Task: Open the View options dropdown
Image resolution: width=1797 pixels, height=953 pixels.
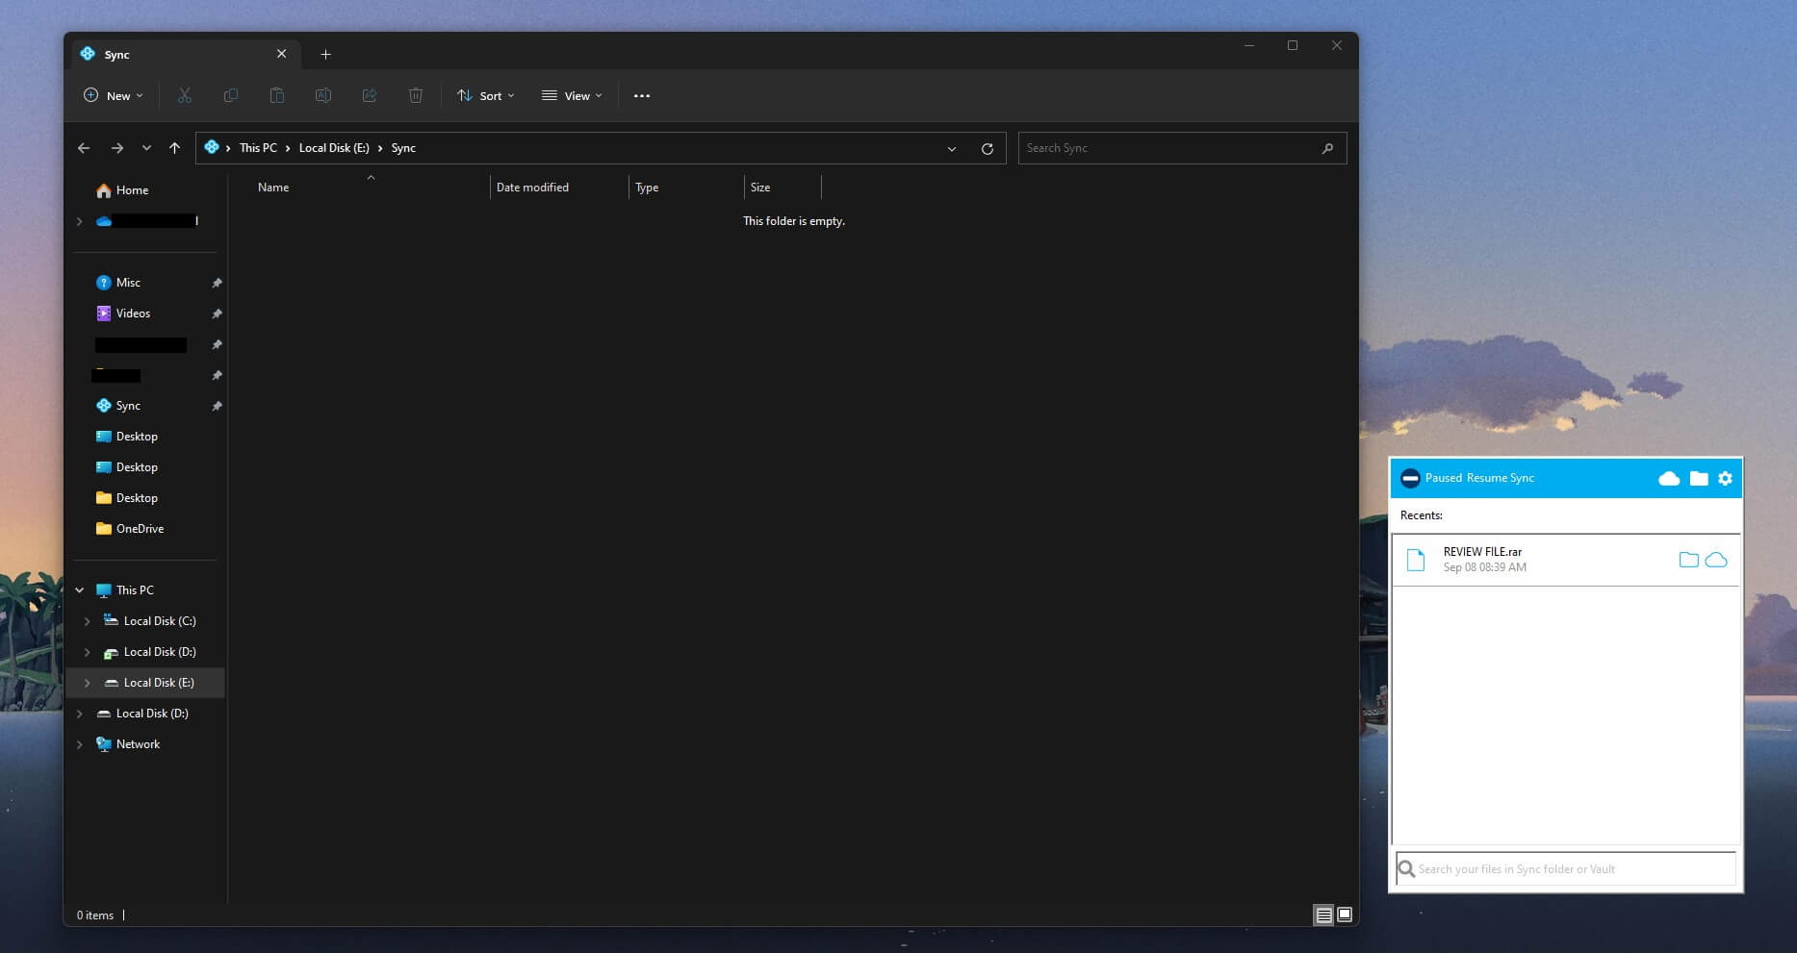Action: point(572,95)
